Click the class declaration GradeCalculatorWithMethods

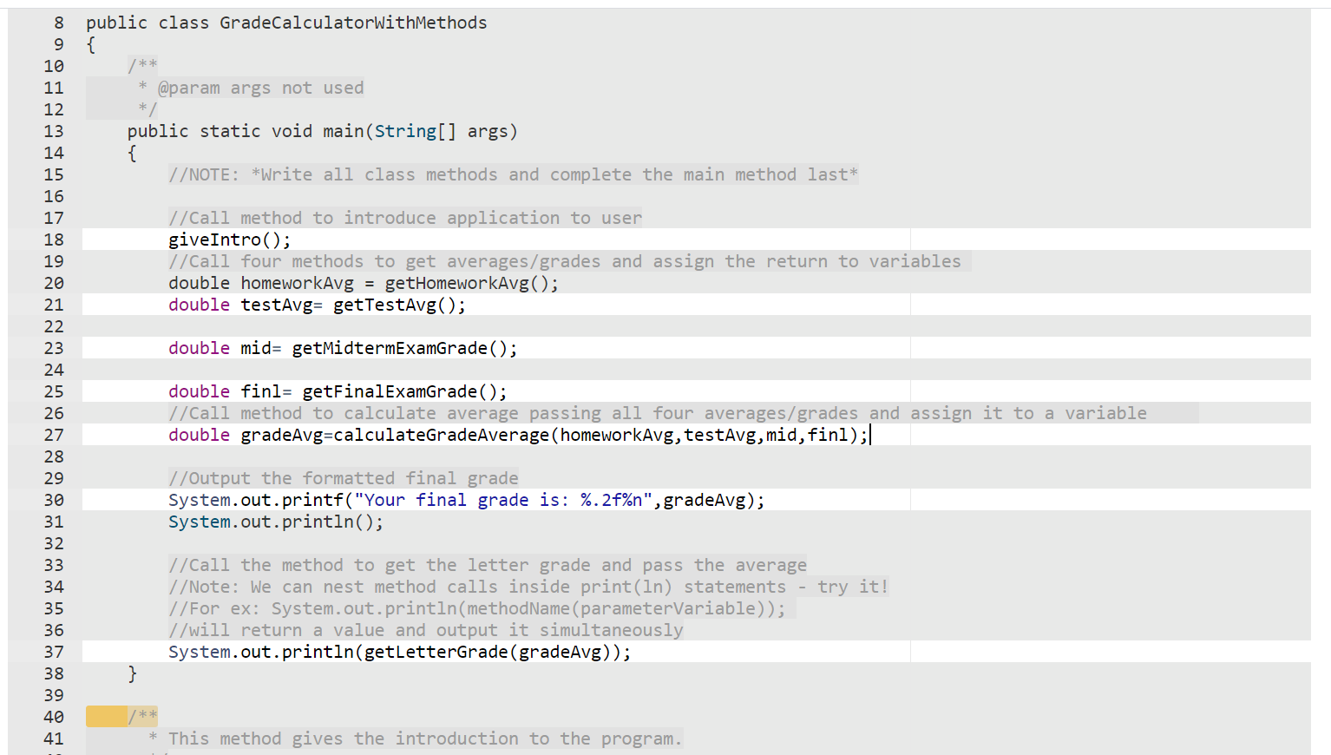point(286,23)
